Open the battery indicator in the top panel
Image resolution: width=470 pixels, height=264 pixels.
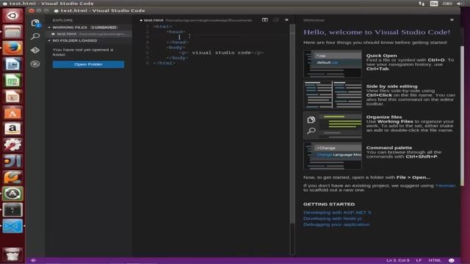447,4
